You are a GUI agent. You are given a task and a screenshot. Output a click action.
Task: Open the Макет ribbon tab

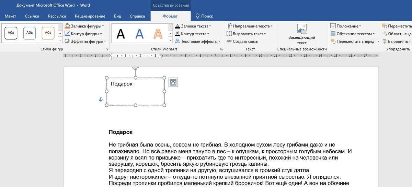[10, 16]
